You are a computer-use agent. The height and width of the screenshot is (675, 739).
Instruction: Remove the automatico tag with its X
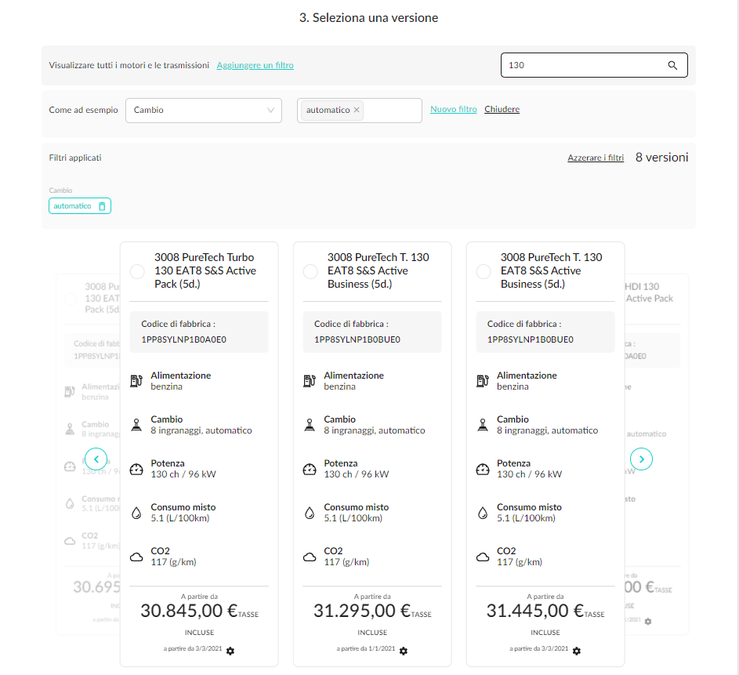tap(357, 110)
